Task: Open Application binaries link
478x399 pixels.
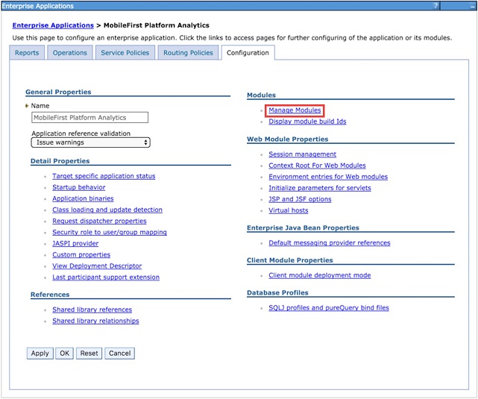Action: tap(83, 198)
